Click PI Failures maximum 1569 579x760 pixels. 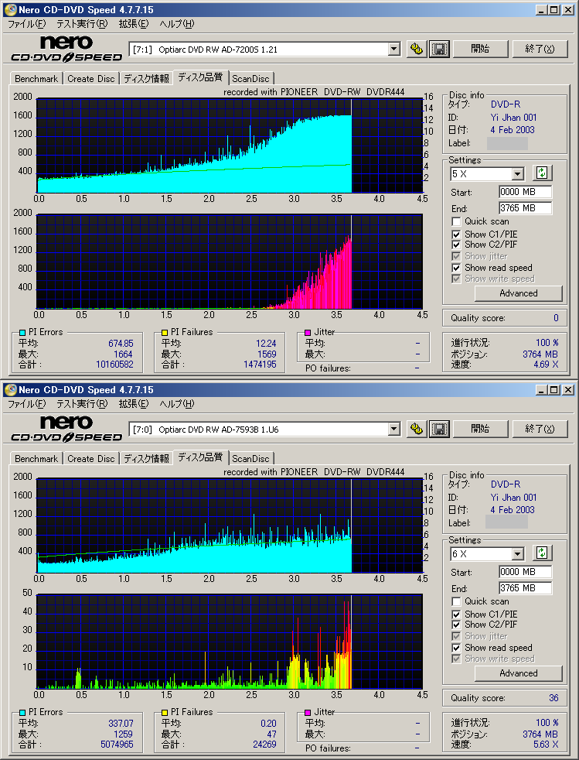267,354
